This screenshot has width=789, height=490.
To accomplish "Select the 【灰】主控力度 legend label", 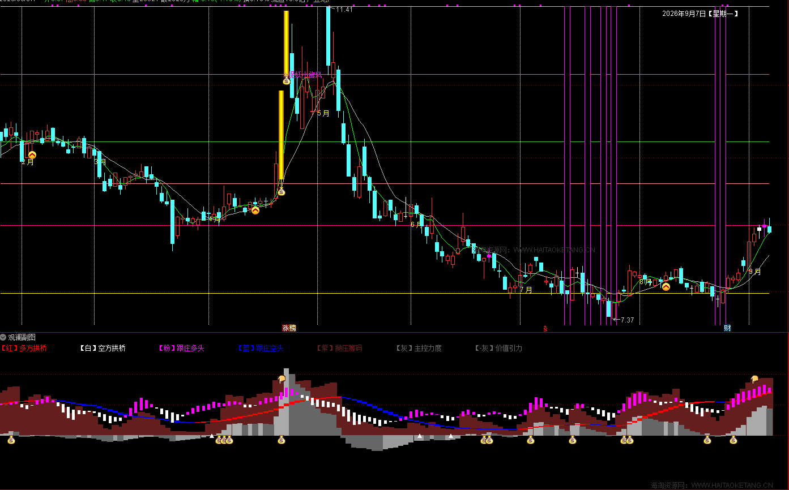I will (418, 348).
